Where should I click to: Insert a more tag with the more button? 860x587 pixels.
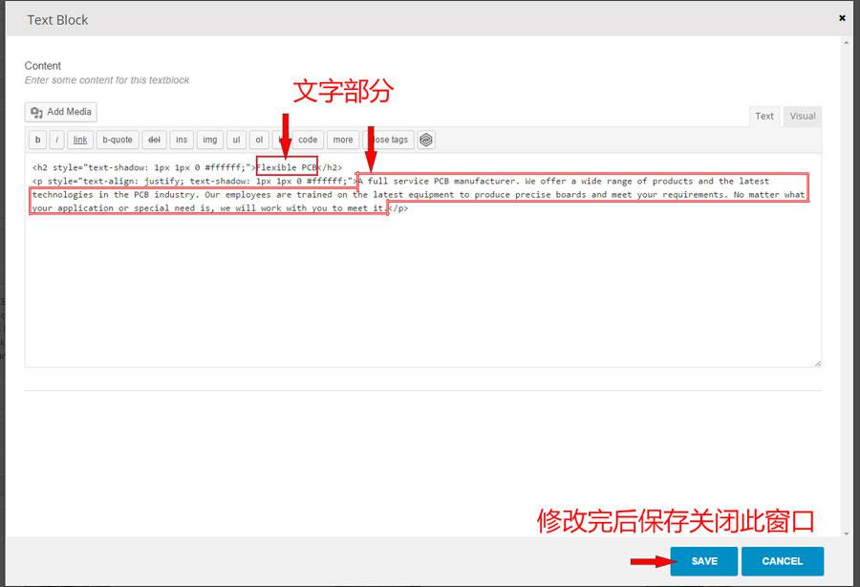[x=342, y=140]
